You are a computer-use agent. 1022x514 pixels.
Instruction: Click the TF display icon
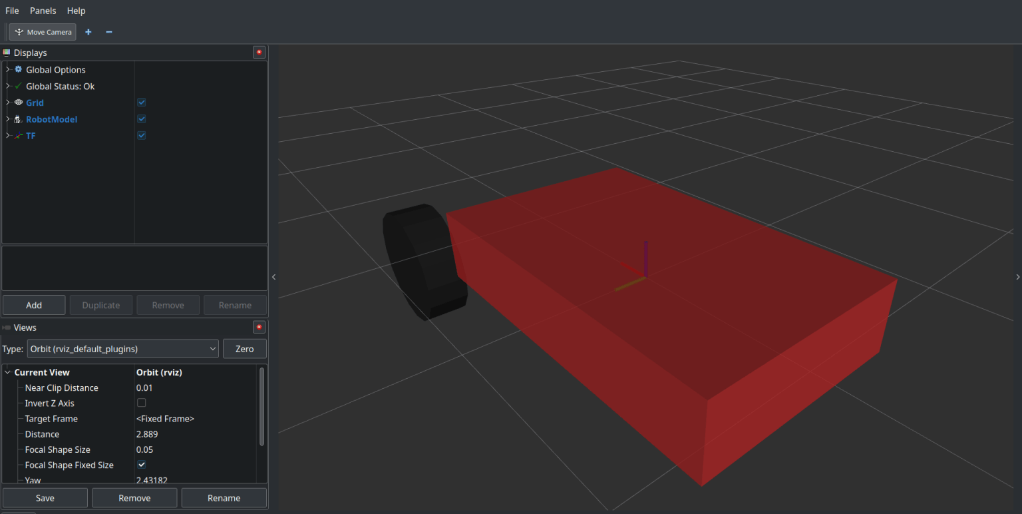tap(17, 135)
